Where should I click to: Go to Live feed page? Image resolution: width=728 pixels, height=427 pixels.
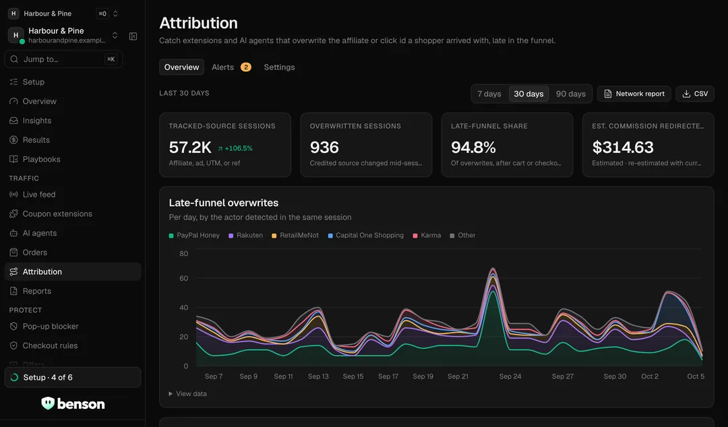[x=73, y=195]
